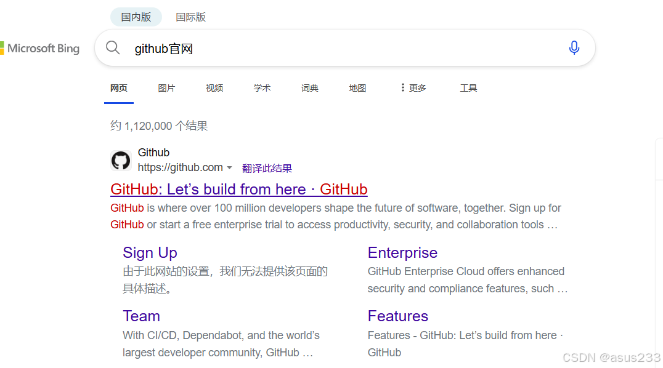Click the https://github.com URL text
This screenshot has width=663, height=368.
(181, 167)
